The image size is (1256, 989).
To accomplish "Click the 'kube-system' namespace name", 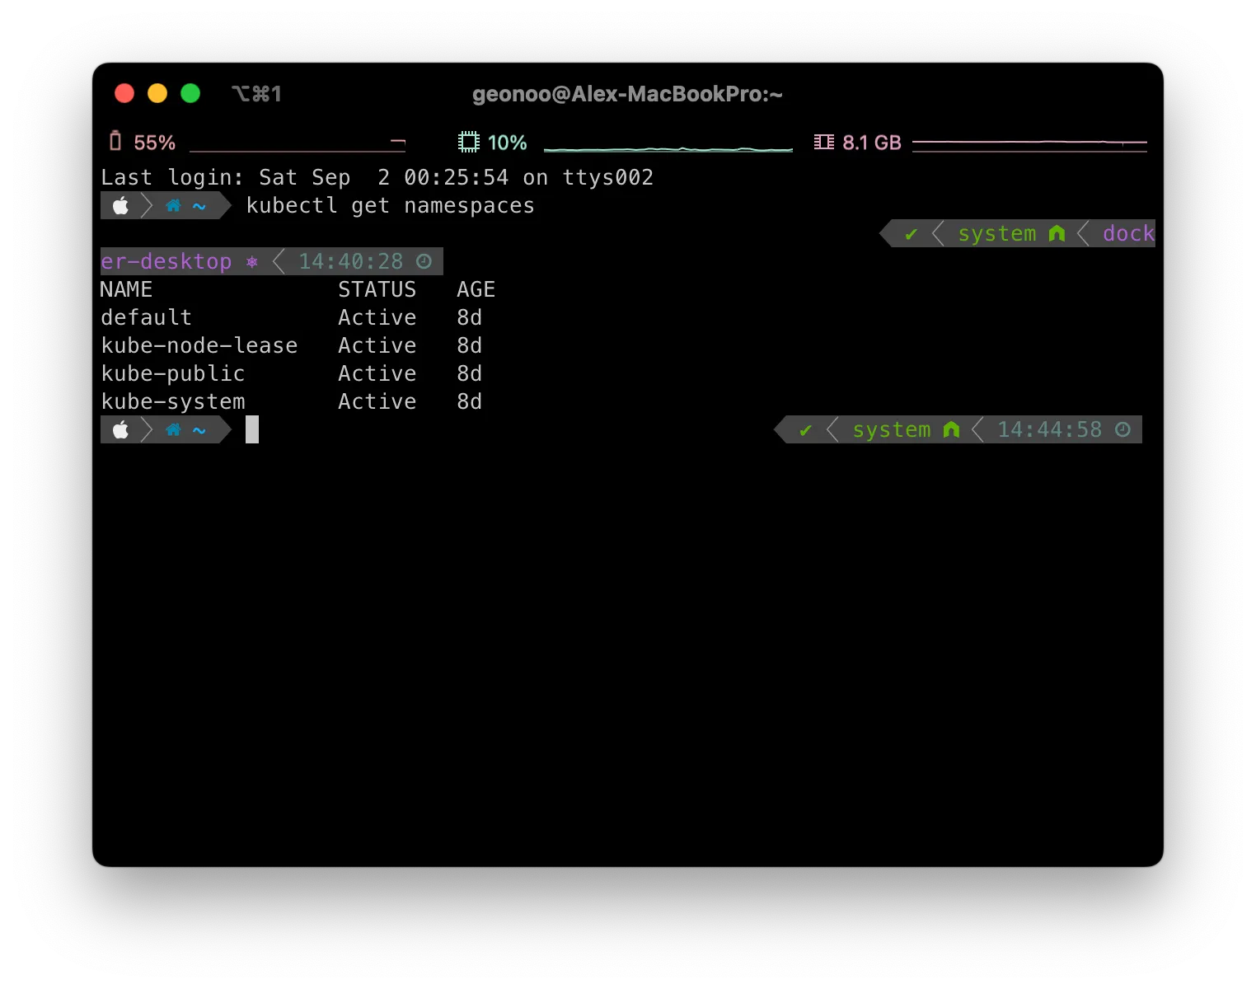I will 172,401.
